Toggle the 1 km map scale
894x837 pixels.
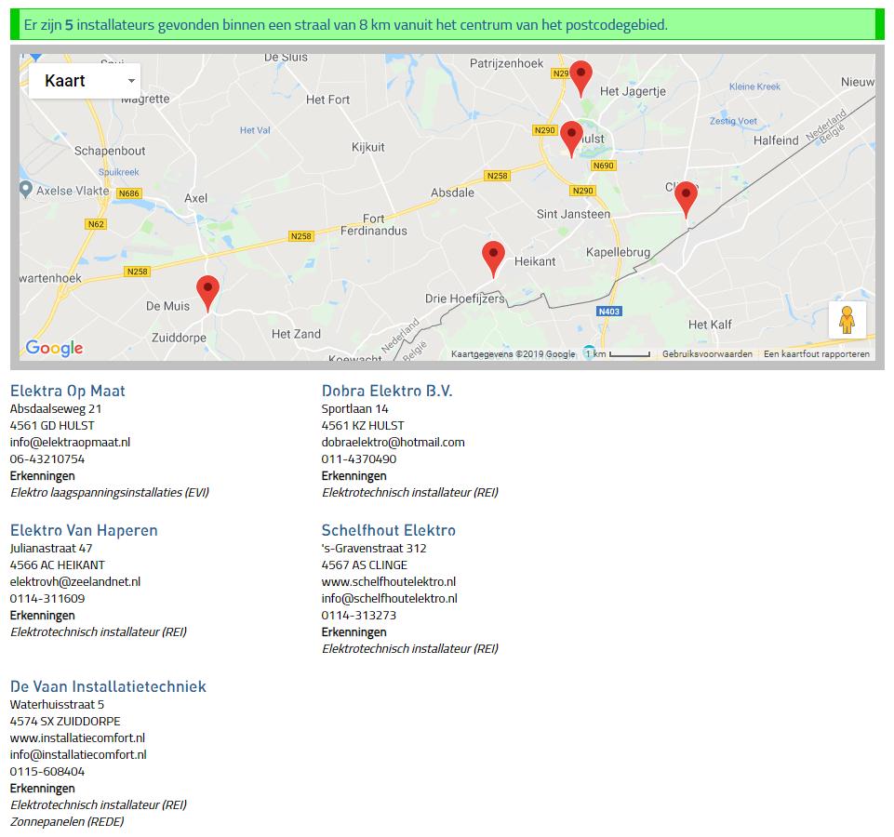tap(618, 354)
